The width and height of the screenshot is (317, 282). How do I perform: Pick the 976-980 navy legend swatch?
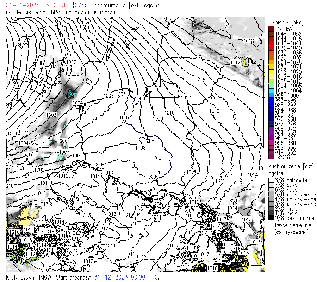271,119
